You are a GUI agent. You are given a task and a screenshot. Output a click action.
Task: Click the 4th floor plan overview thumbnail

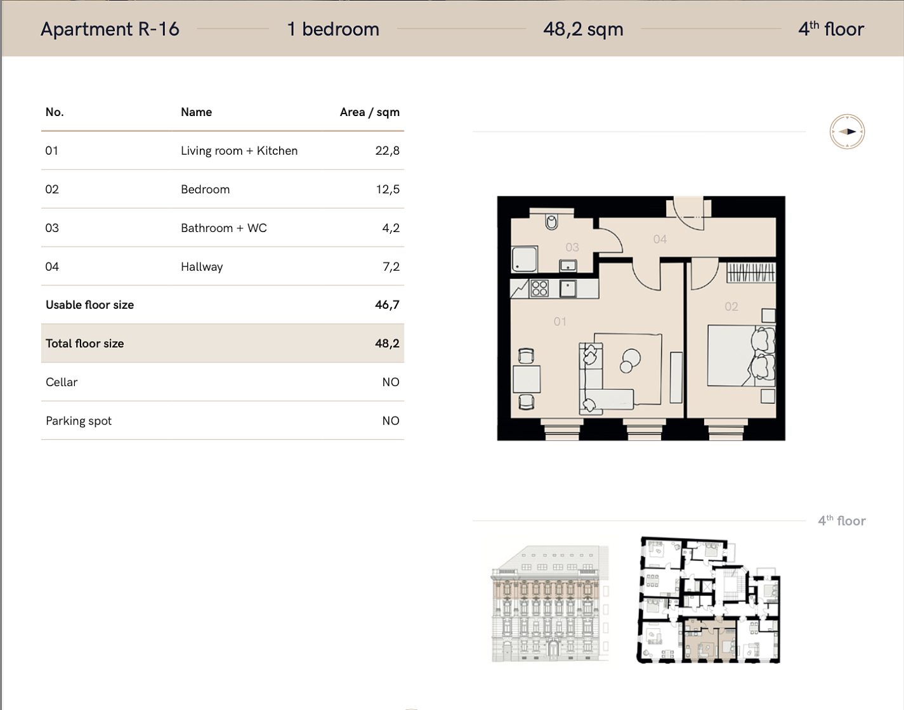708,600
